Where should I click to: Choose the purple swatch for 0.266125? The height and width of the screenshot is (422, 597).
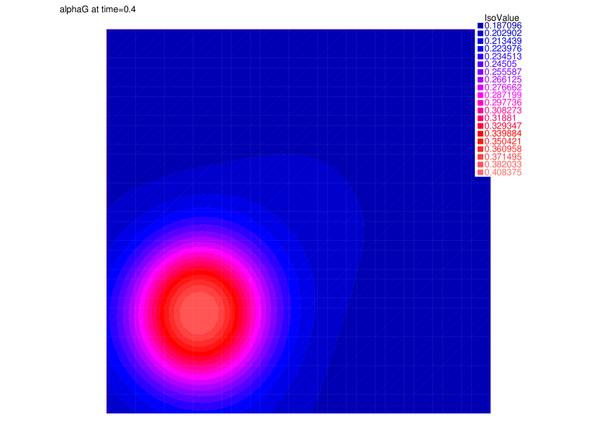pyautogui.click(x=480, y=80)
